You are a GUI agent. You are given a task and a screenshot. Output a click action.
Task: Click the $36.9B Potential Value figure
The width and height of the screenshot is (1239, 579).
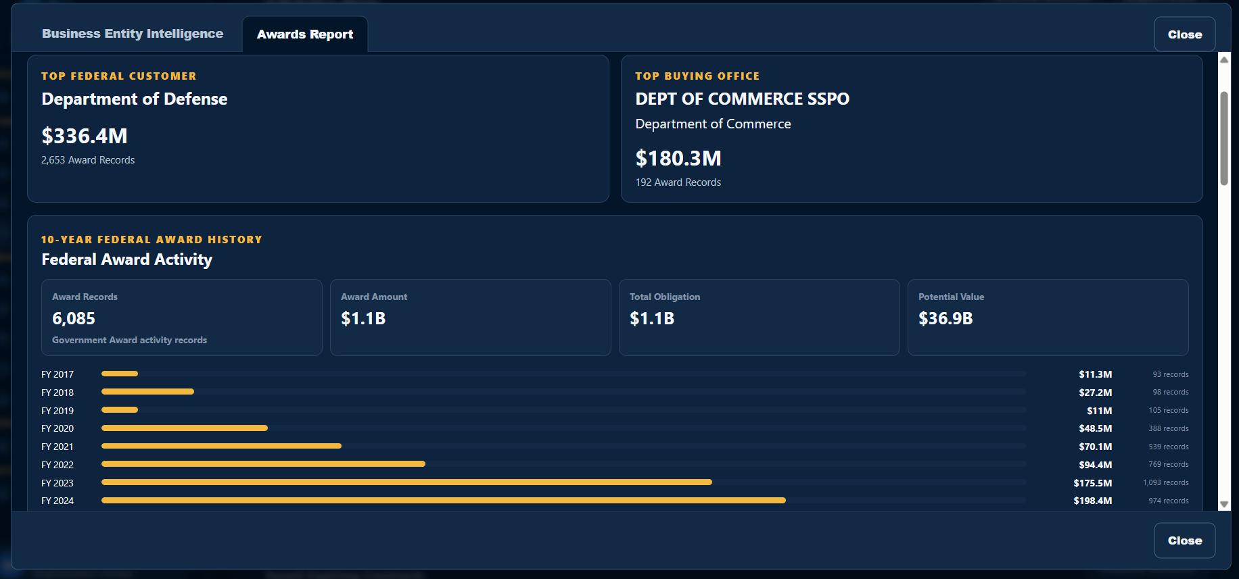pyautogui.click(x=945, y=318)
